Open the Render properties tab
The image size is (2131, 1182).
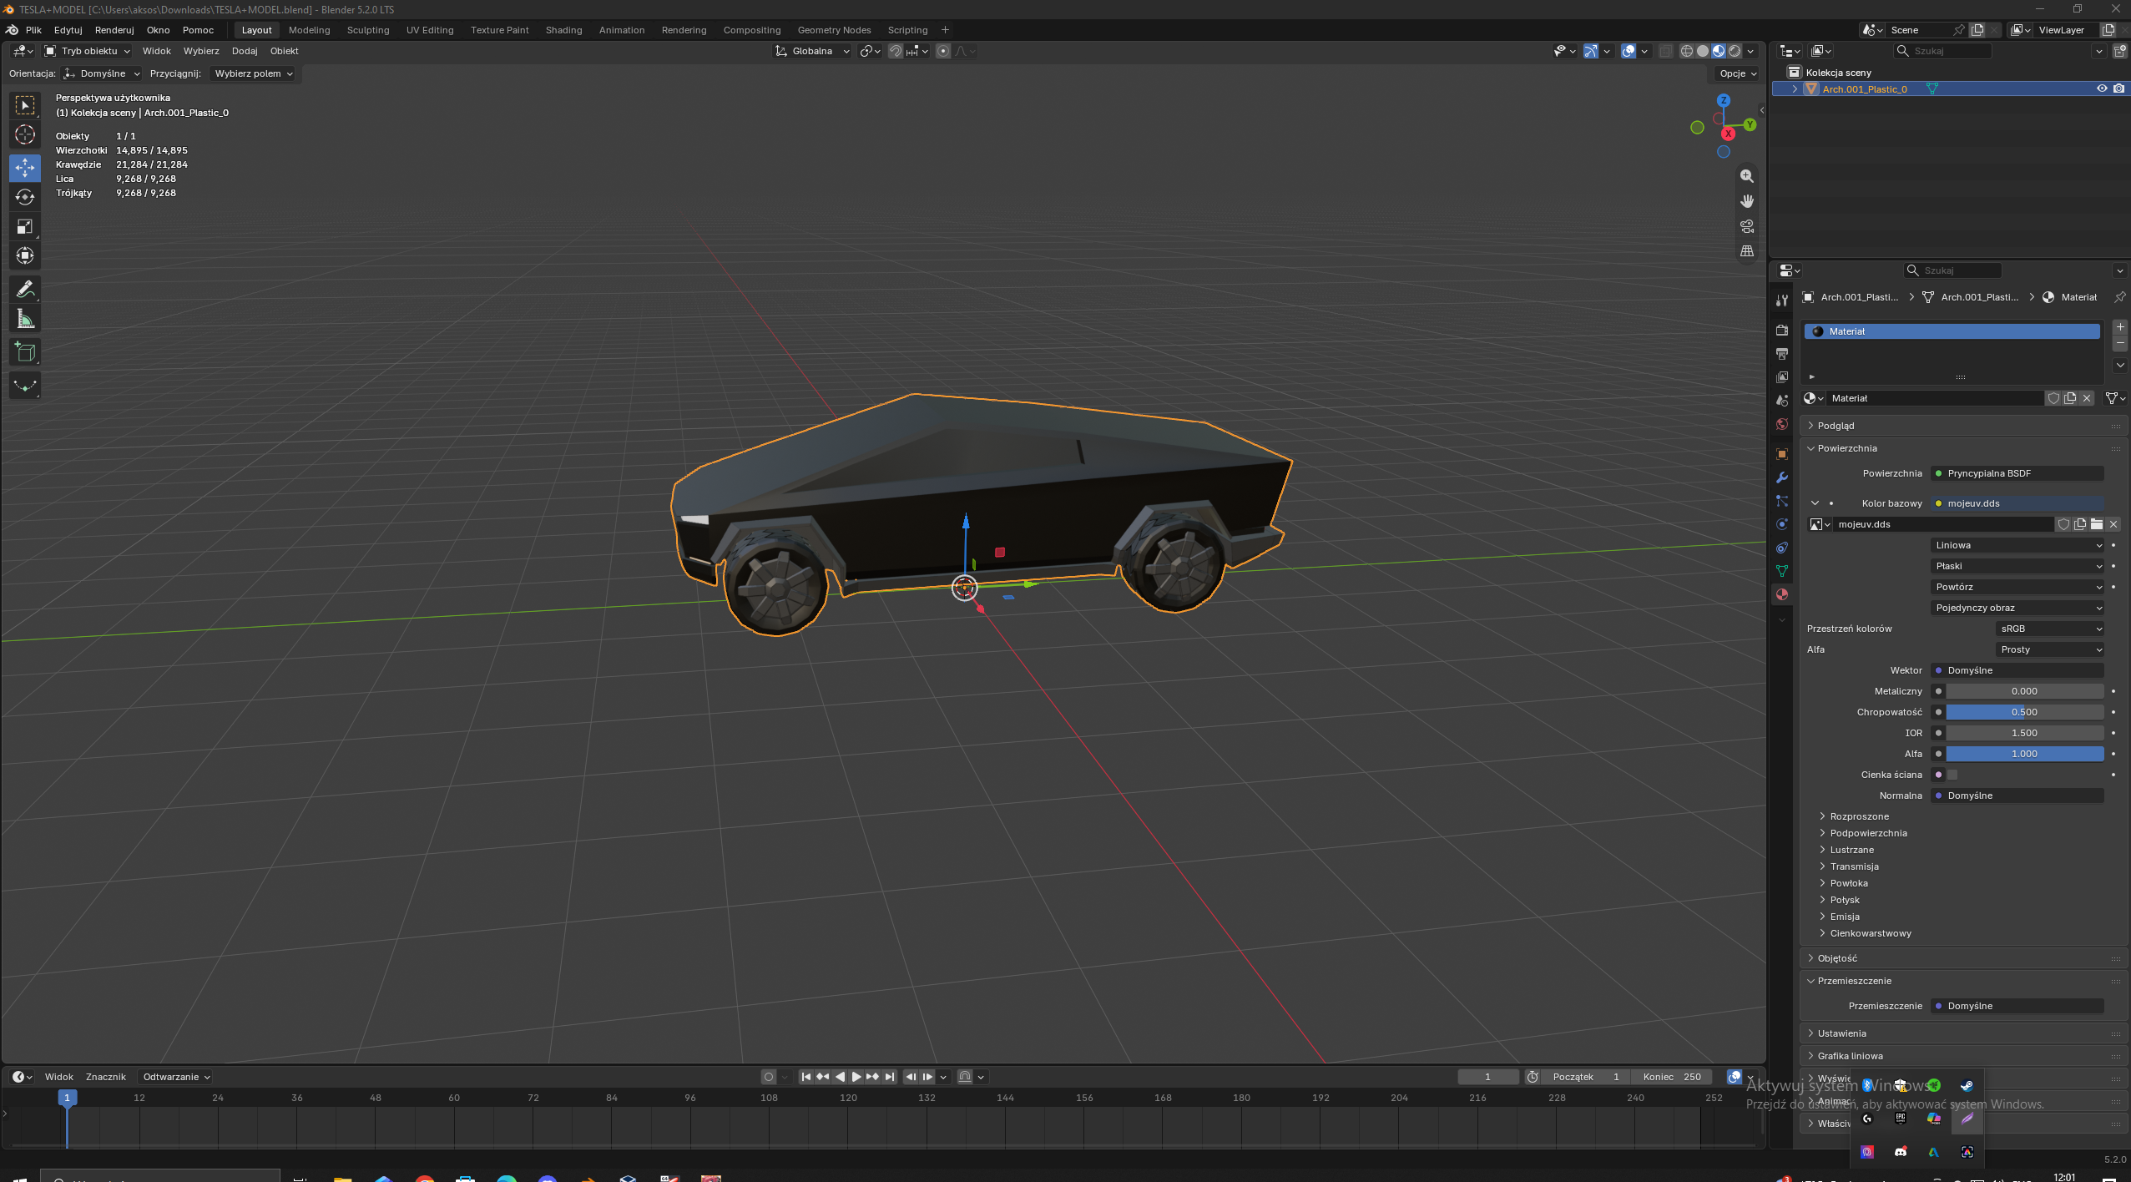coord(1781,331)
